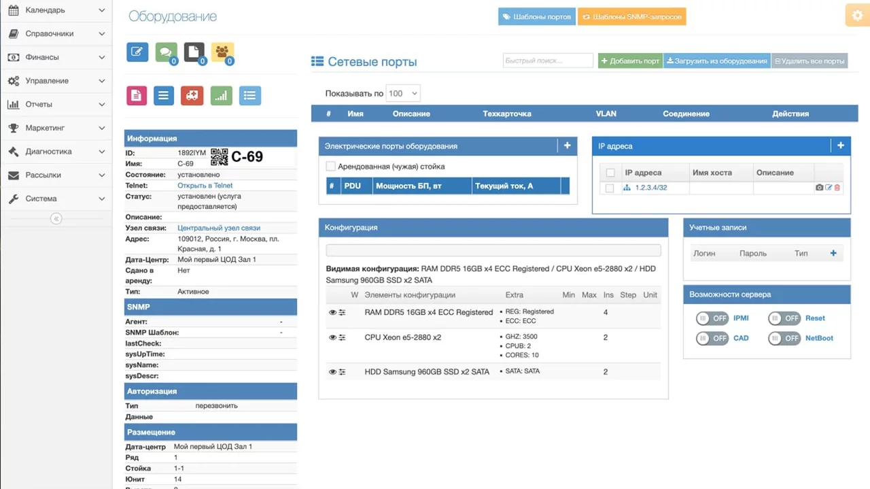The width and height of the screenshot is (870, 489).
Task: Click the camera icon in IP row
Action: (x=819, y=188)
